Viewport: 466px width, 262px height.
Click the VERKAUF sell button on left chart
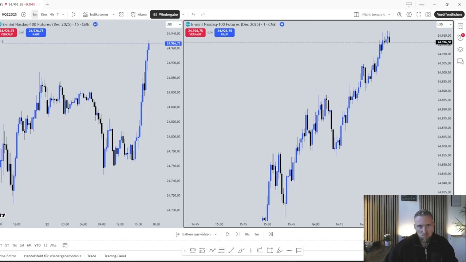pos(7,32)
